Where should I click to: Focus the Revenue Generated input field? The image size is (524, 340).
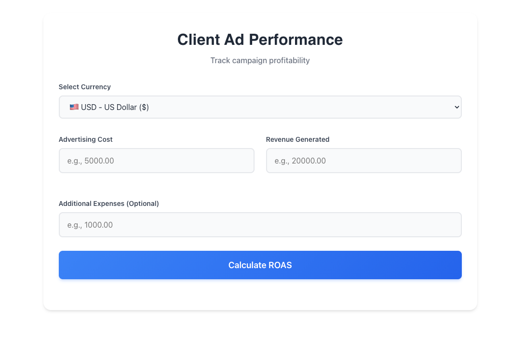363,161
